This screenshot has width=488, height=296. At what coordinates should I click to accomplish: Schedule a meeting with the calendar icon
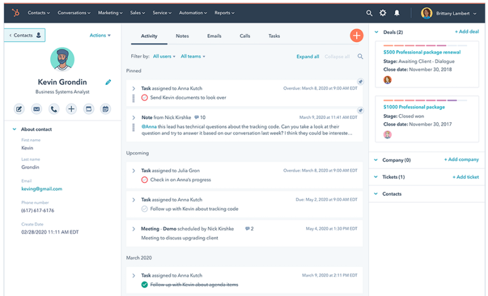[x=106, y=109]
